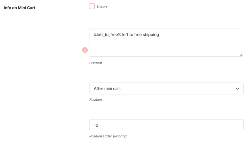The height and width of the screenshot is (147, 246).
Task: Click the "Enable" checkbox label text
Action: (x=102, y=6)
